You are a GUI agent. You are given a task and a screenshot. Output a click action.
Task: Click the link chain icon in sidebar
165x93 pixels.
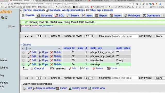click(x=13, y=26)
